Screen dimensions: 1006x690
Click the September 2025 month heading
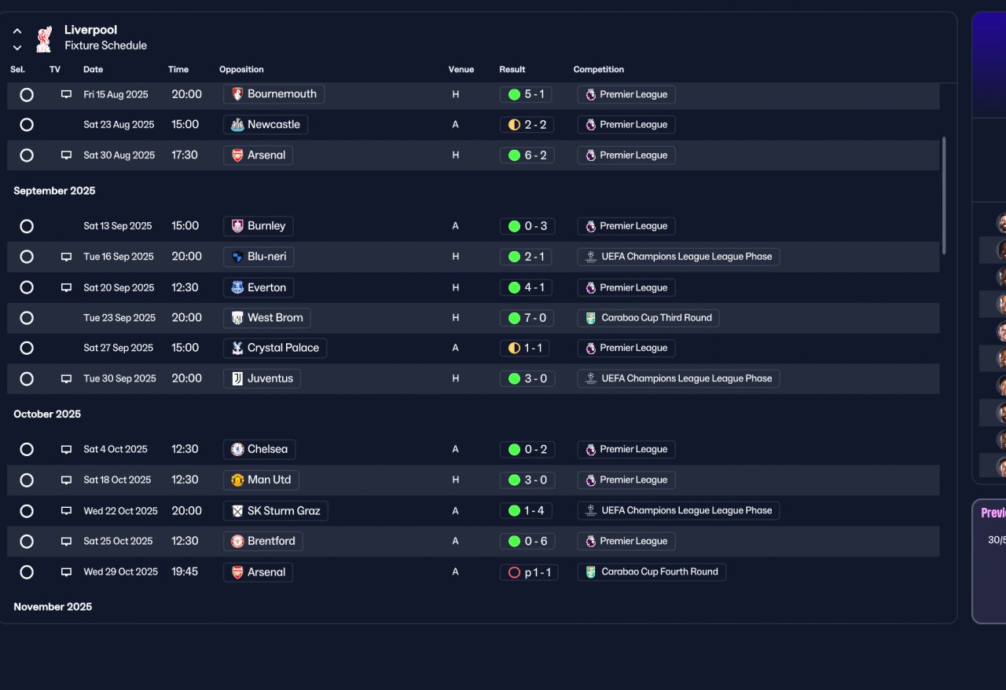point(54,191)
